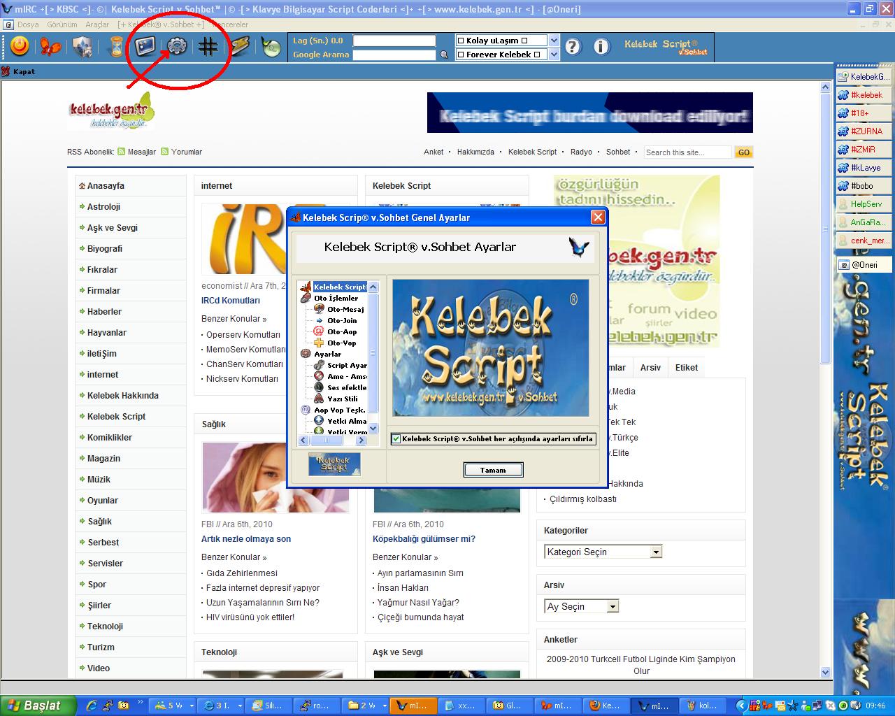Toggle 'her açılışında ayarları sıfırla' checkbox
This screenshot has width=895, height=716.
396,439
